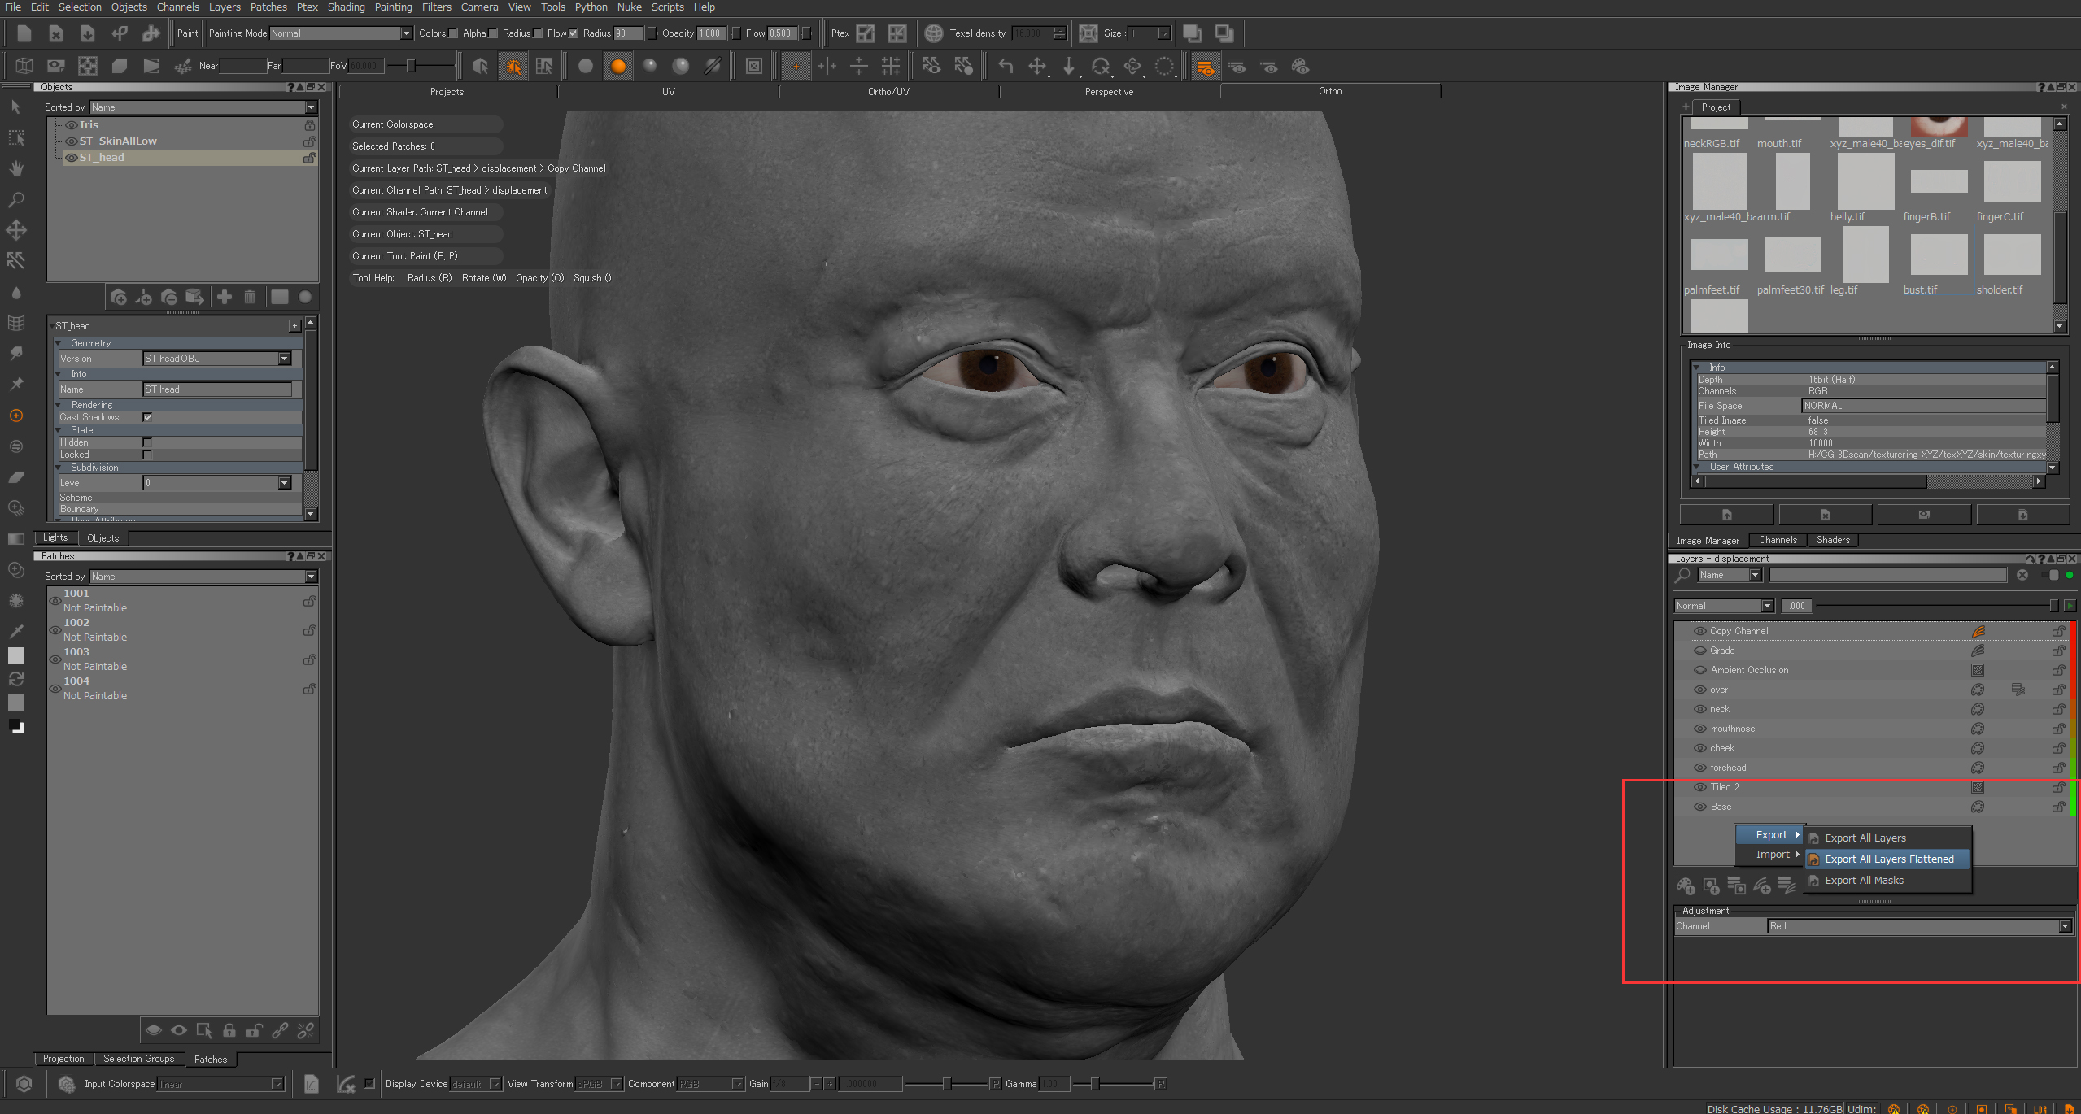The width and height of the screenshot is (2081, 1114).
Task: Hide the Ambient Occlusion layer
Action: pos(1699,670)
